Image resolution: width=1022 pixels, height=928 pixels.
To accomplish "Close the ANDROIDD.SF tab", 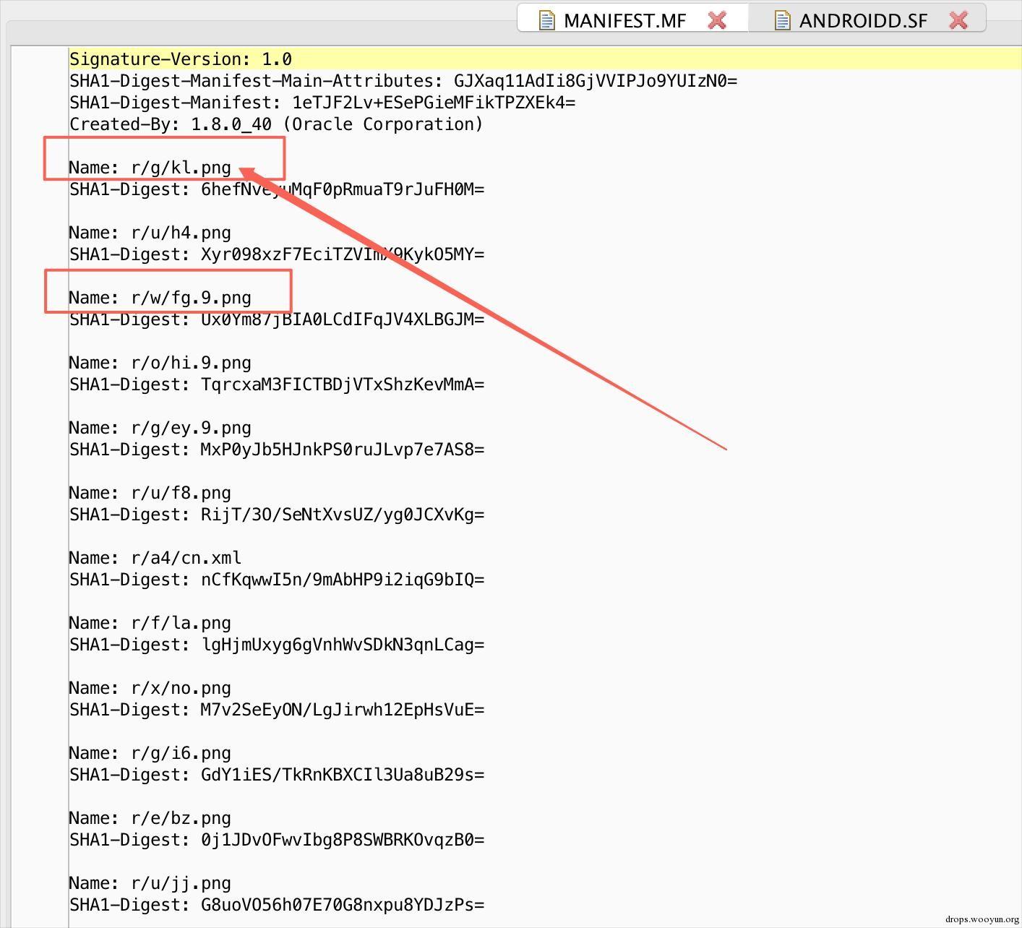I will (x=958, y=20).
